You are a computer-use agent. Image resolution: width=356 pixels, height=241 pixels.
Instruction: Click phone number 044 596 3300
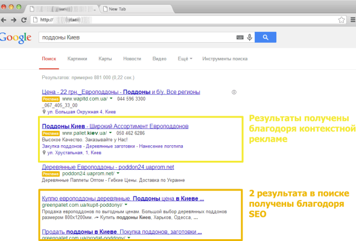point(131,99)
